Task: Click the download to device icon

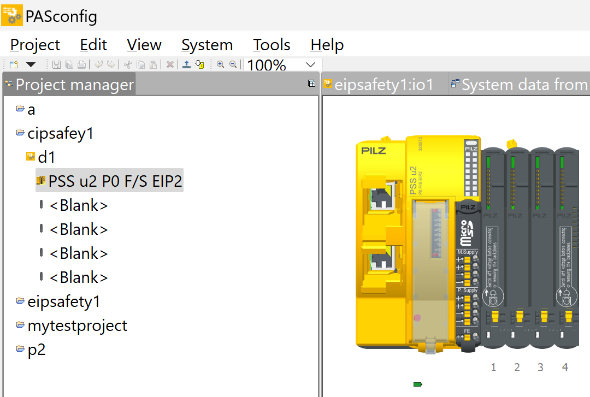Action: (199, 65)
